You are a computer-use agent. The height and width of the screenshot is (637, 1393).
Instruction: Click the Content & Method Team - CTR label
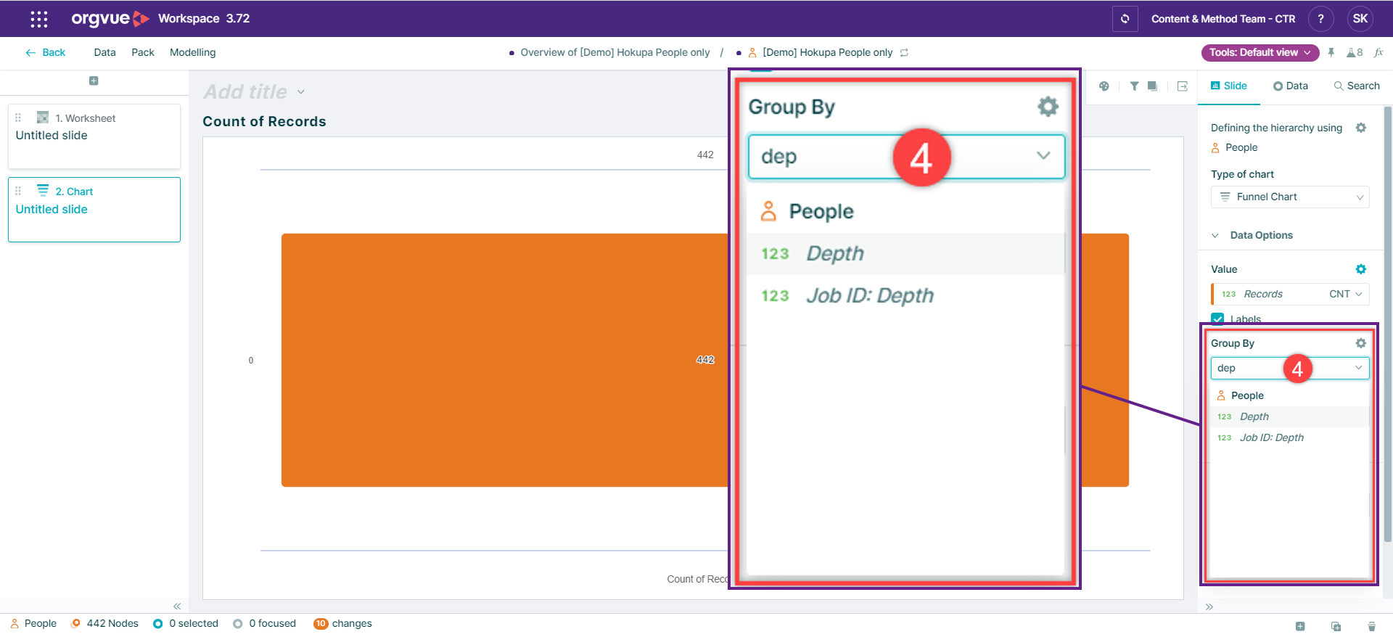pos(1223,19)
